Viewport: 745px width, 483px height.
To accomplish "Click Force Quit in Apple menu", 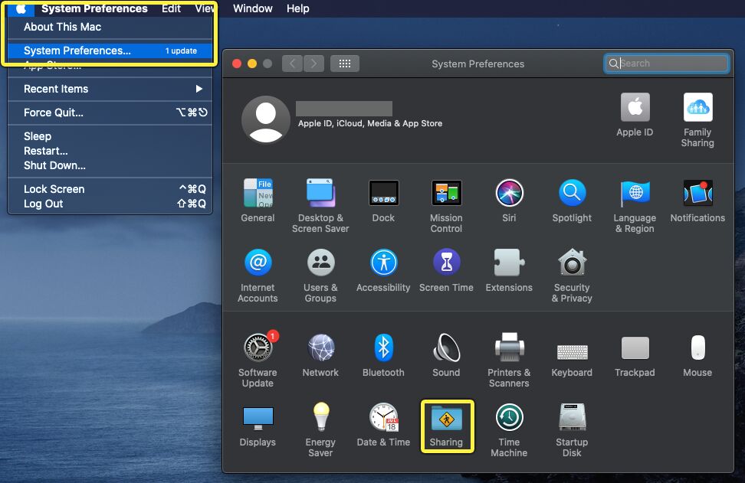I will 54,113.
